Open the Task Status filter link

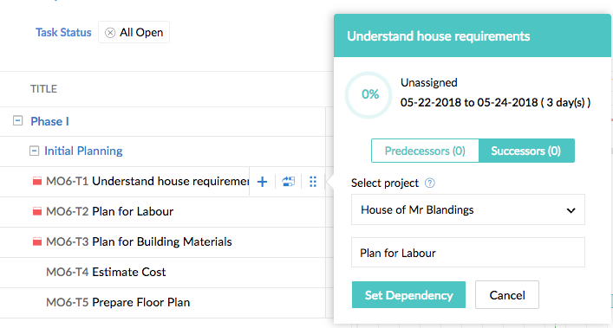click(x=63, y=32)
